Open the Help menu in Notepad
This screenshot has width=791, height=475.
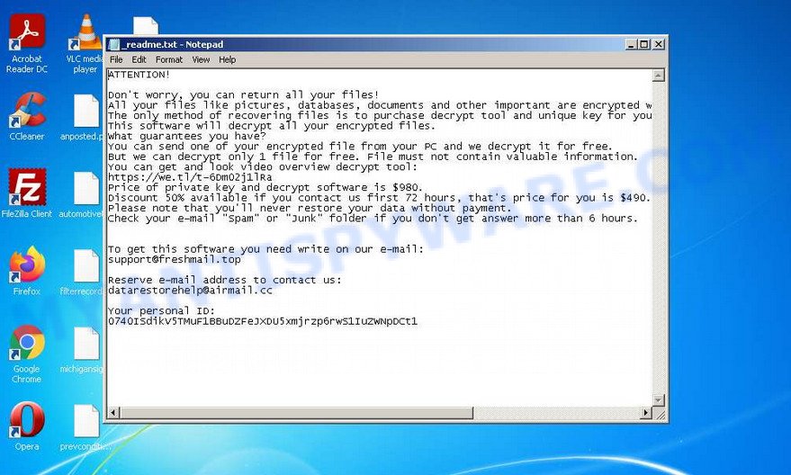click(227, 59)
